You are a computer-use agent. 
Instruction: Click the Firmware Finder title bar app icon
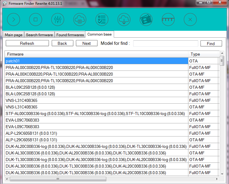[5, 4]
